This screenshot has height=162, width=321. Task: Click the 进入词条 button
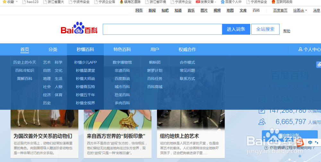[x=236, y=29]
